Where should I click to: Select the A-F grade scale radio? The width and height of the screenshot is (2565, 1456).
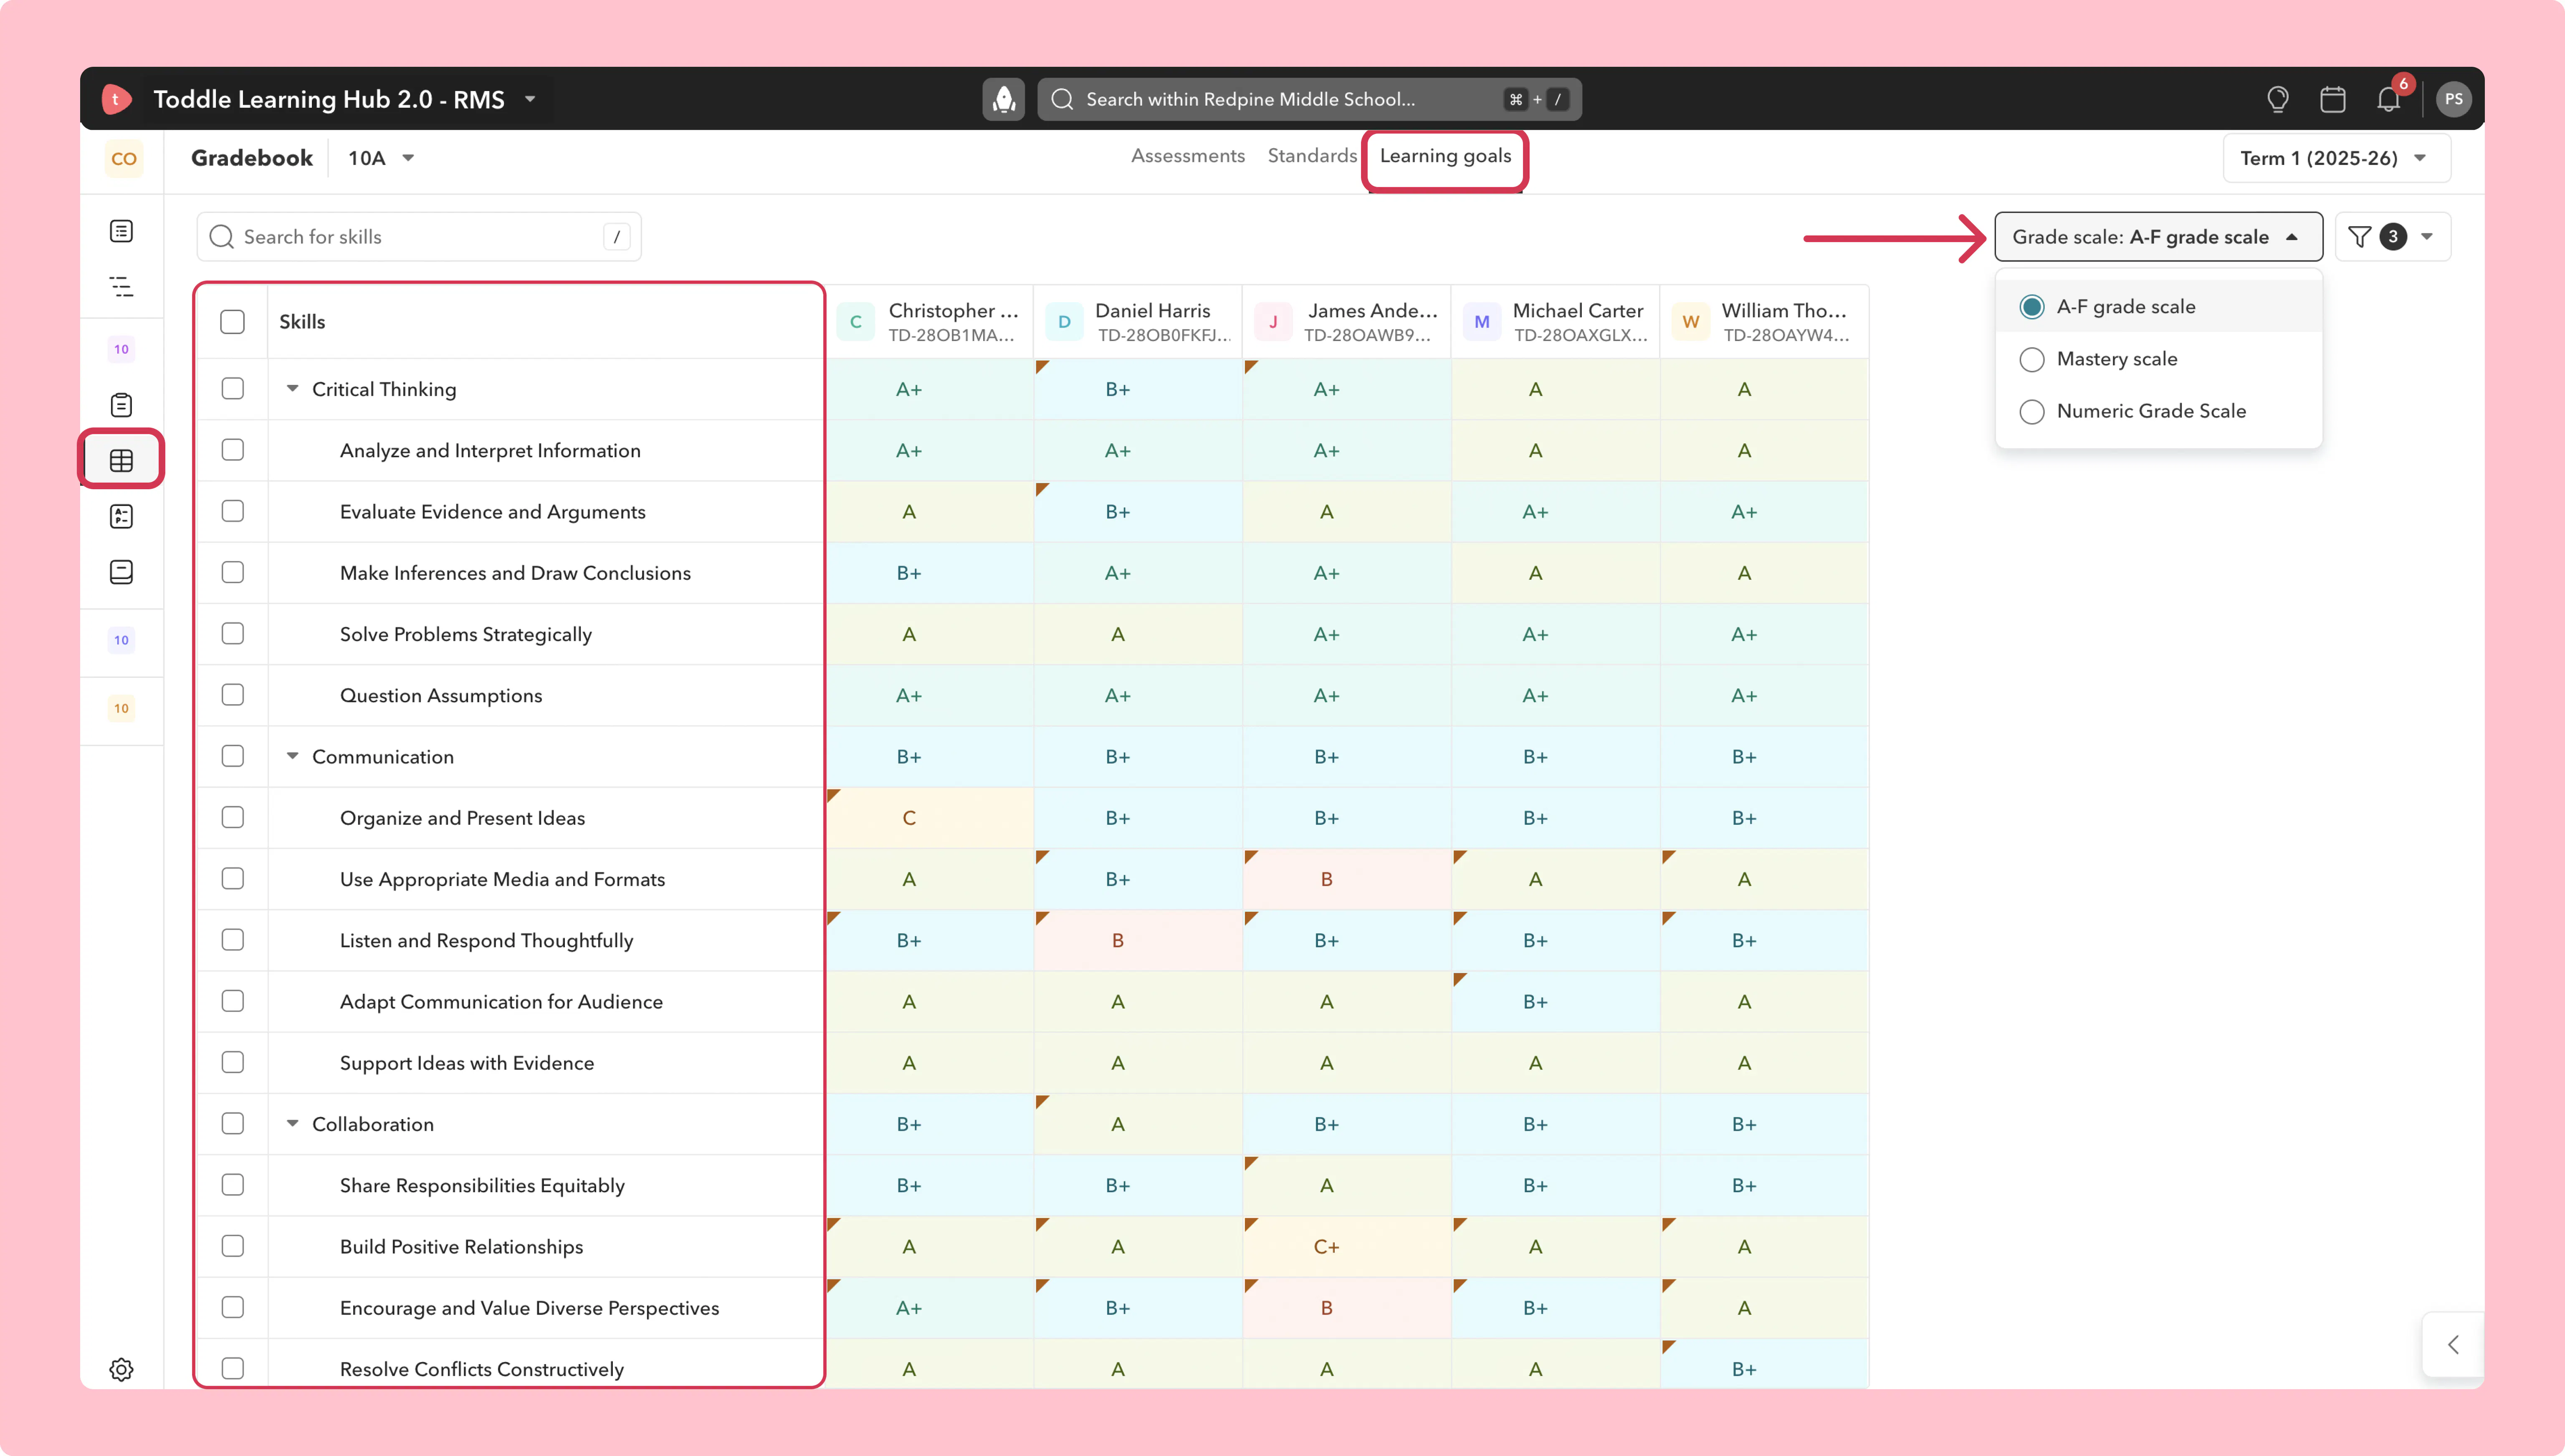(2031, 307)
